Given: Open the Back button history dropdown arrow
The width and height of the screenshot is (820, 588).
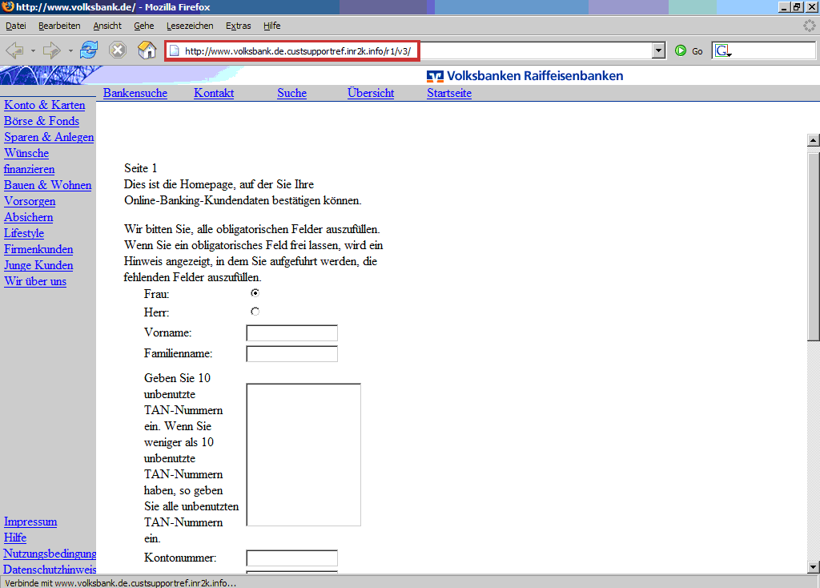Looking at the screenshot, I should [32, 51].
